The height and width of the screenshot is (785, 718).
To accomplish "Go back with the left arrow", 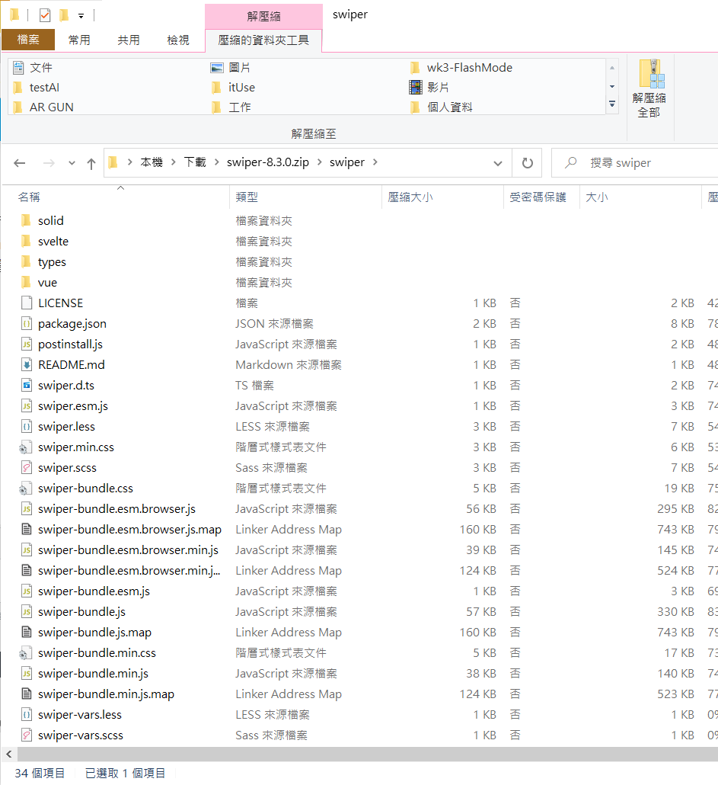I will [20, 162].
